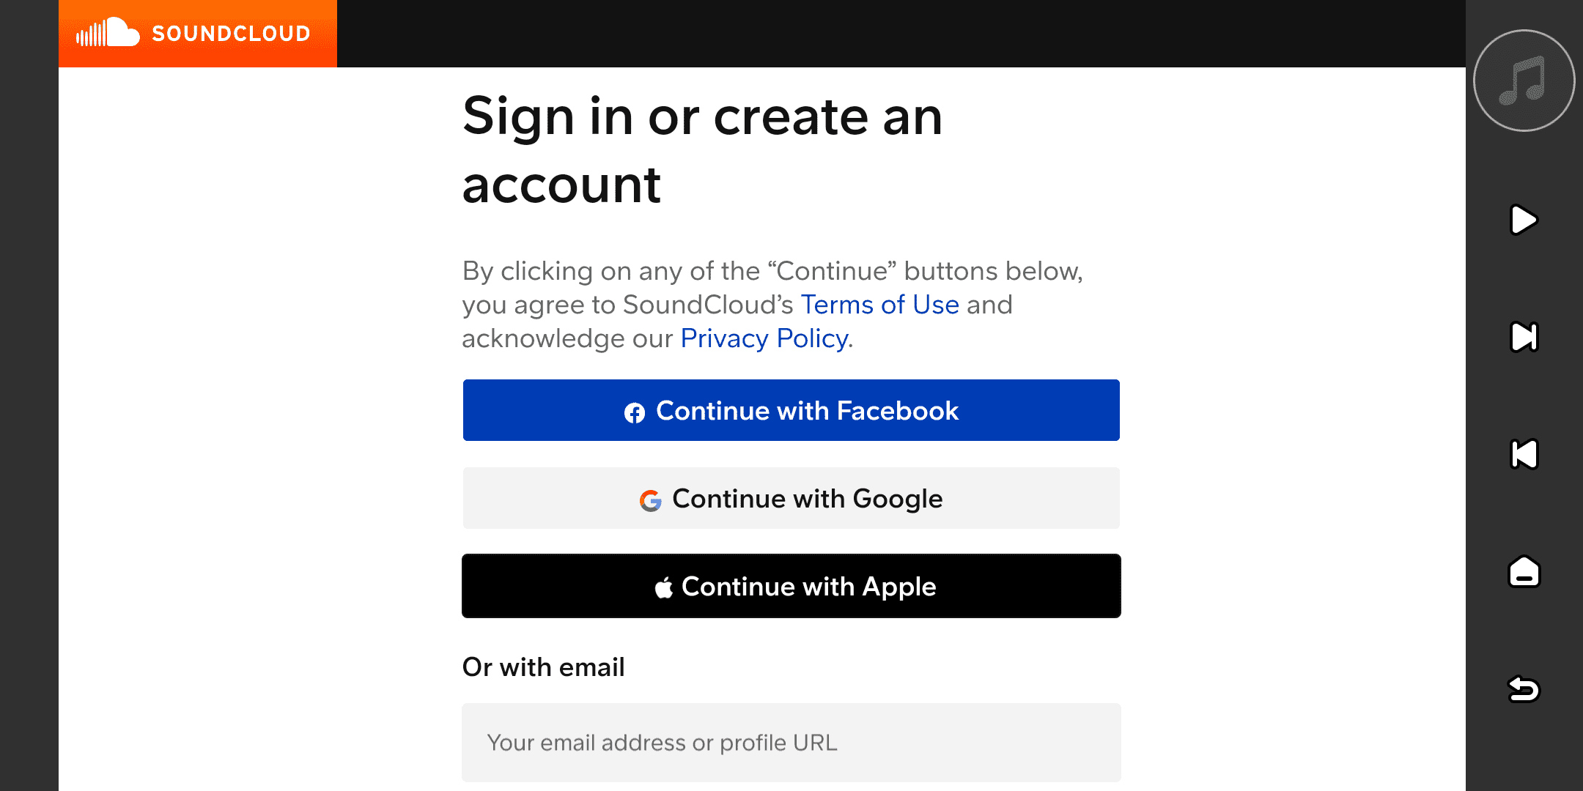Click the "By clicking on any" agreement text
This screenshot has width=1583, height=791.
[772, 272]
